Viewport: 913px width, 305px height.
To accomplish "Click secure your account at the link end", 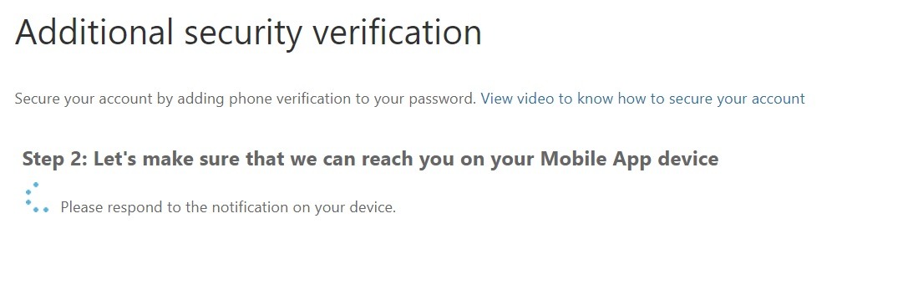I will (737, 99).
